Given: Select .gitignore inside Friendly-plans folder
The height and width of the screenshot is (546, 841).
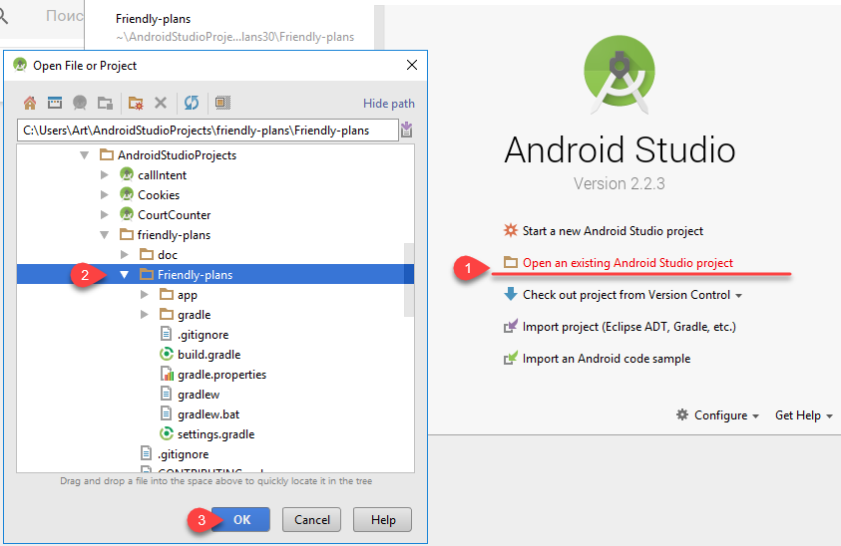Looking at the screenshot, I should 204,335.
